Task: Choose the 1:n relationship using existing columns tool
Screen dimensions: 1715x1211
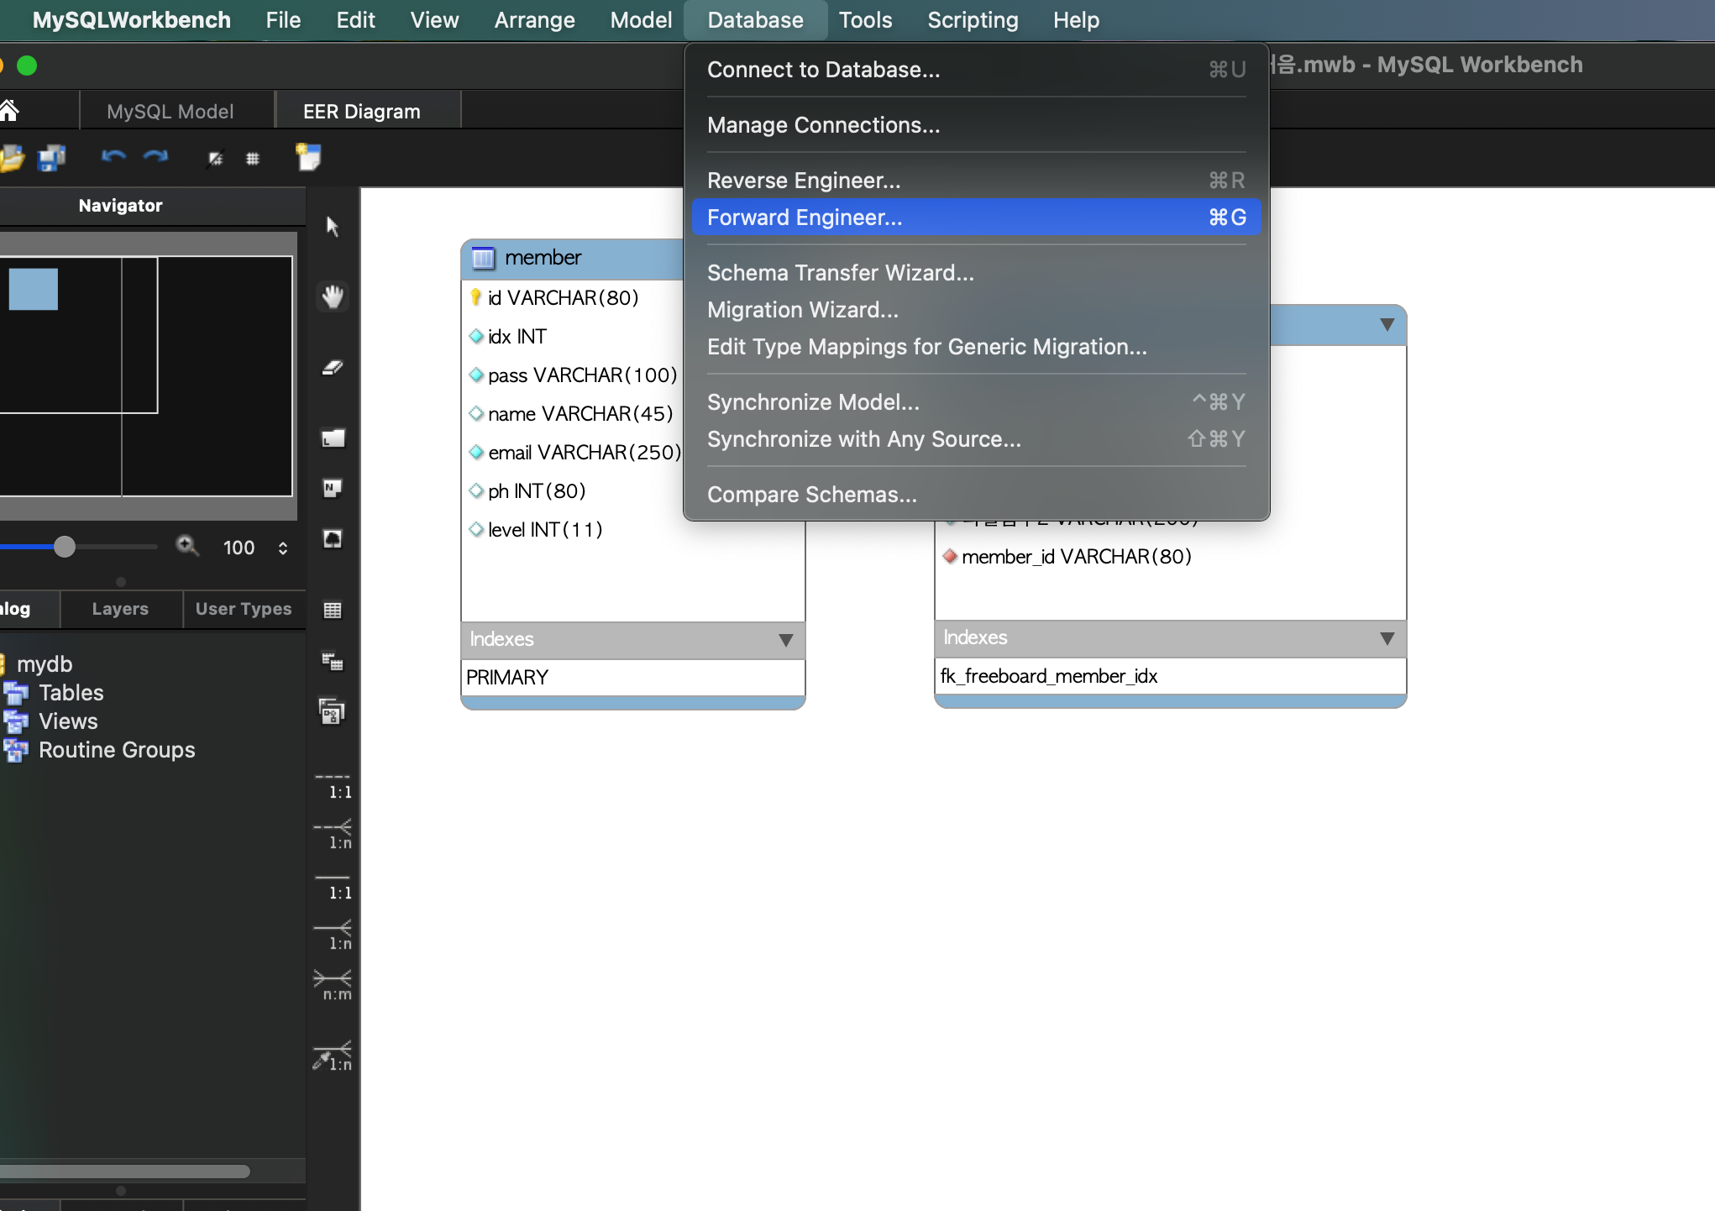Action: (x=333, y=1056)
